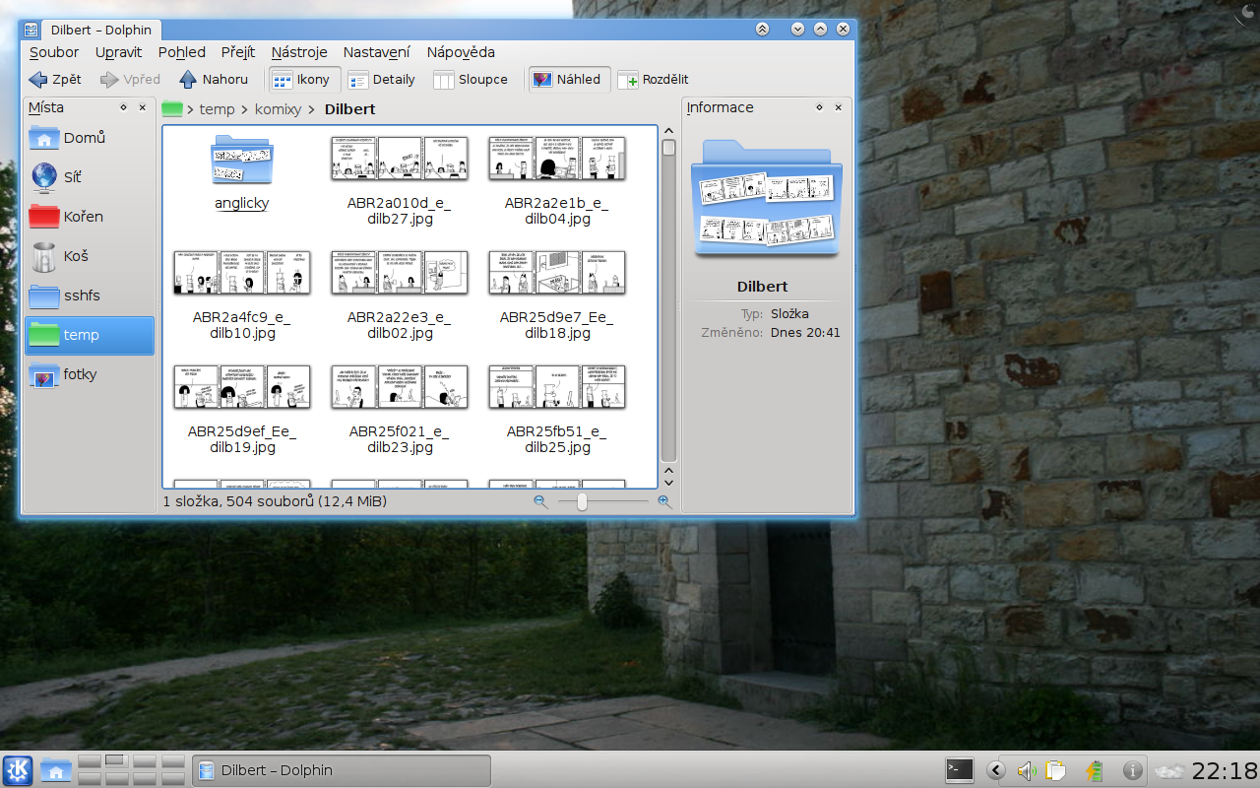Switch to Ikony view mode
The height and width of the screenshot is (788, 1260).
click(305, 80)
